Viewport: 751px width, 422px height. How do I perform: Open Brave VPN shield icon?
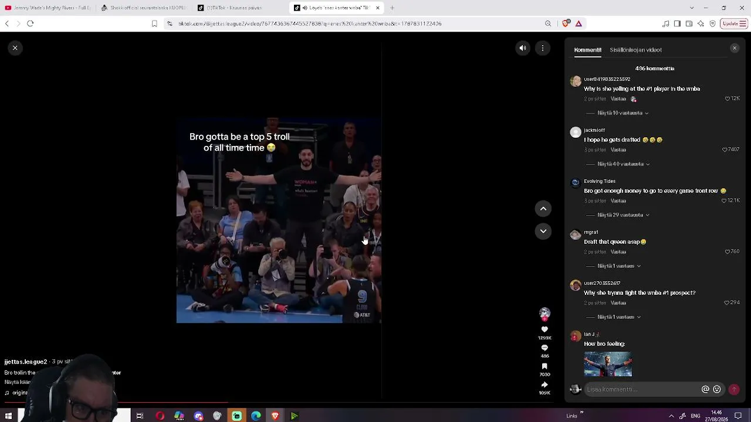[712, 23]
